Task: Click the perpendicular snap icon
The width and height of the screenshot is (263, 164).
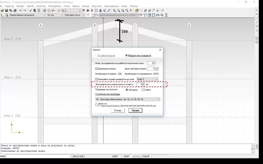Action: (257, 30)
